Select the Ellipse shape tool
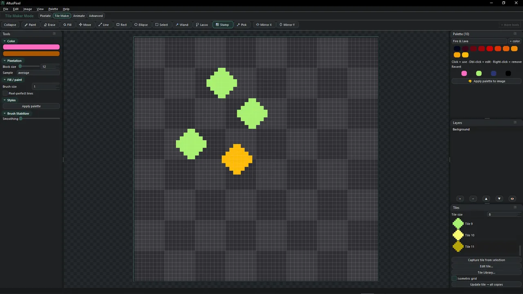The image size is (523, 294). (x=141, y=24)
